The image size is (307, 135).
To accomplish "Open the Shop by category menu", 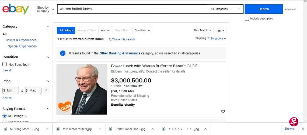I will click(x=46, y=9).
